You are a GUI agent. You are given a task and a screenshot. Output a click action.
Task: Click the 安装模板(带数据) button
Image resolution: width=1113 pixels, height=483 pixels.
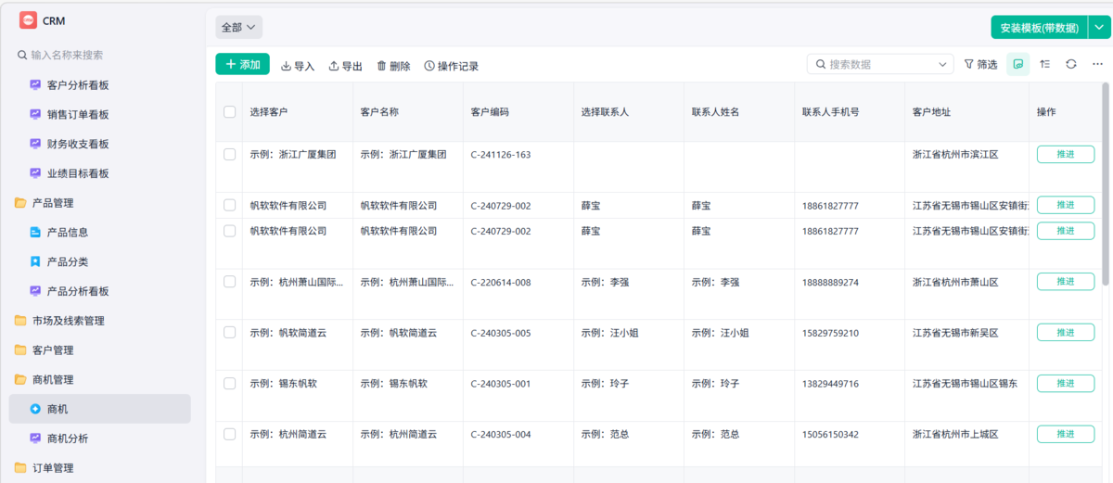click(1039, 28)
